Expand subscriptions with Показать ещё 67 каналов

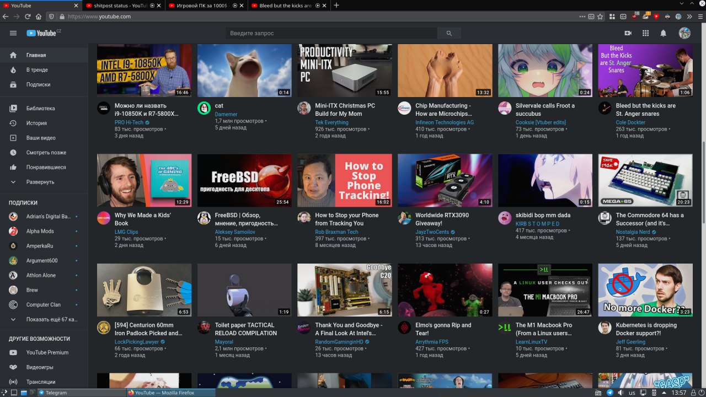pyautogui.click(x=44, y=319)
